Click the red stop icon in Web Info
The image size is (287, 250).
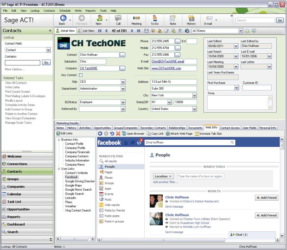click(x=118, y=134)
